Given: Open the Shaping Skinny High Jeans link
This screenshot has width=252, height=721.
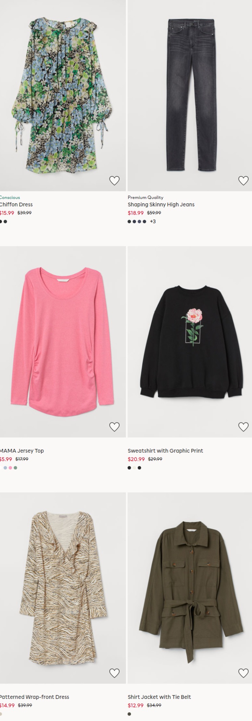Looking at the screenshot, I should (x=161, y=205).
